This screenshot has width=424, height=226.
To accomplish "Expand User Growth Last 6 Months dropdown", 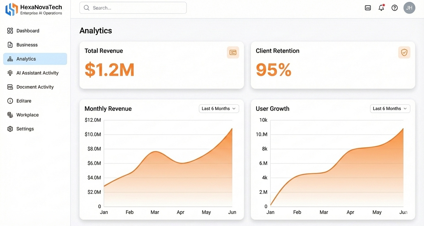I will 390,108.
